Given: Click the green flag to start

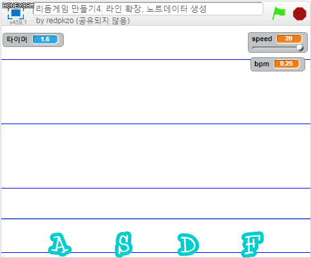Looking at the screenshot, I should pos(279,13).
